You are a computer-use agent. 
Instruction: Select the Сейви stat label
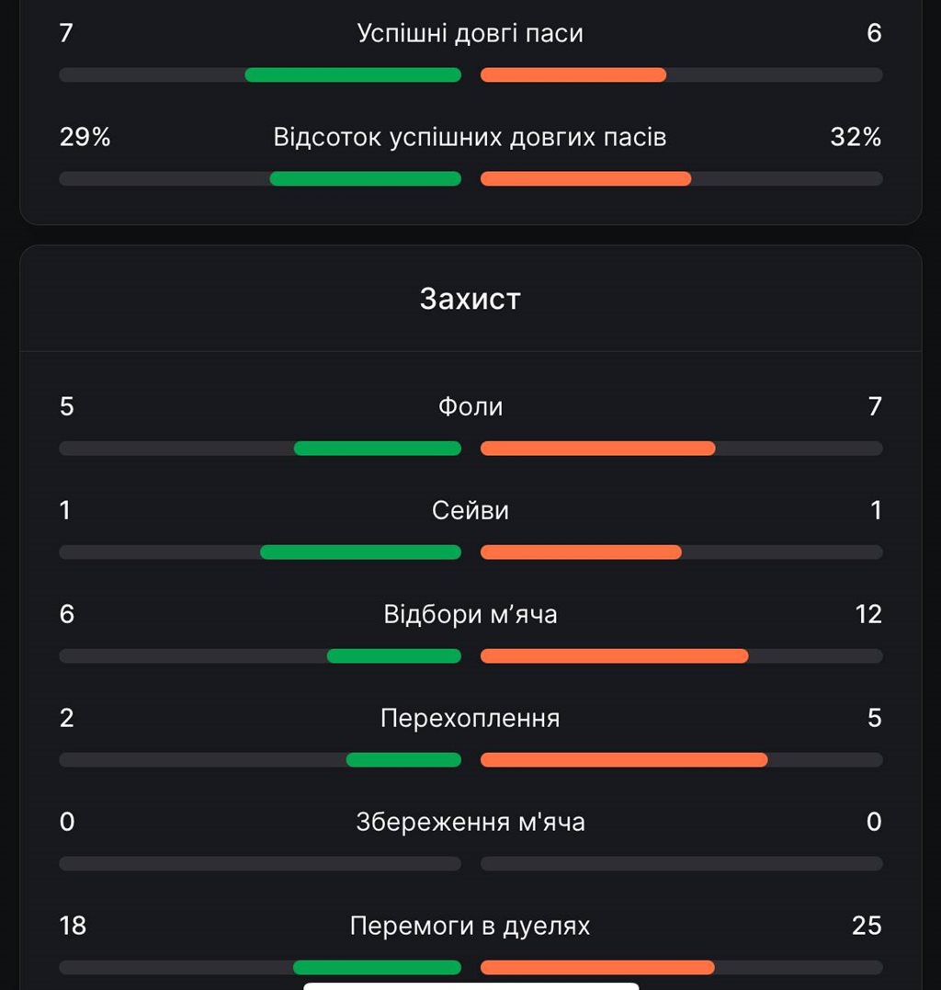(x=470, y=510)
